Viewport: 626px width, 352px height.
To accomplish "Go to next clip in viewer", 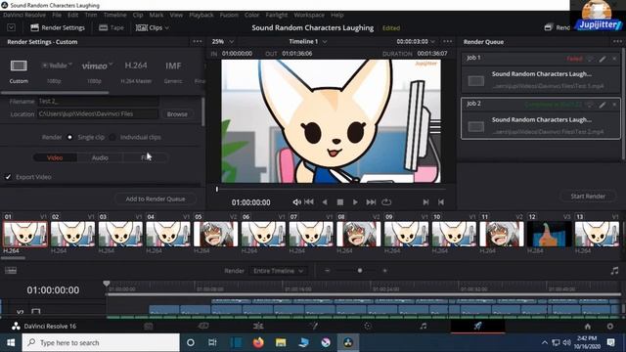I will point(425,202).
